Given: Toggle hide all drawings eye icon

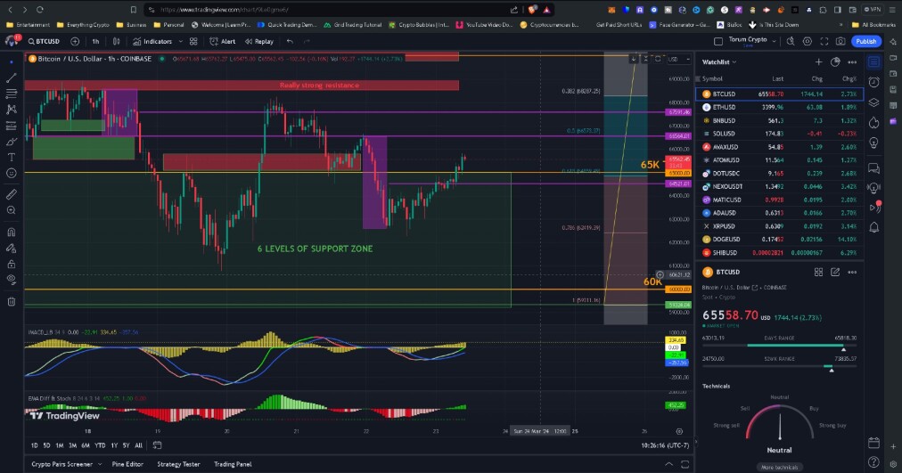Looking at the screenshot, I should click(x=11, y=280).
